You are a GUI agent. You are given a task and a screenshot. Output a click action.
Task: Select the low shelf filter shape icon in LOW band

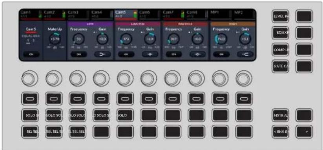click(102, 54)
